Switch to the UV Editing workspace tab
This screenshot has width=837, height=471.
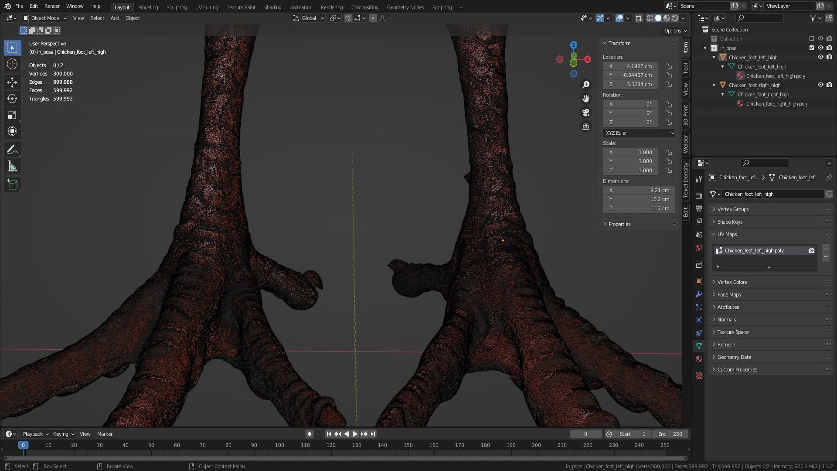(206, 7)
